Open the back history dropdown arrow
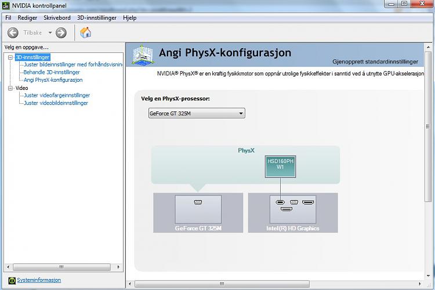The image size is (435, 290). pos(50,32)
